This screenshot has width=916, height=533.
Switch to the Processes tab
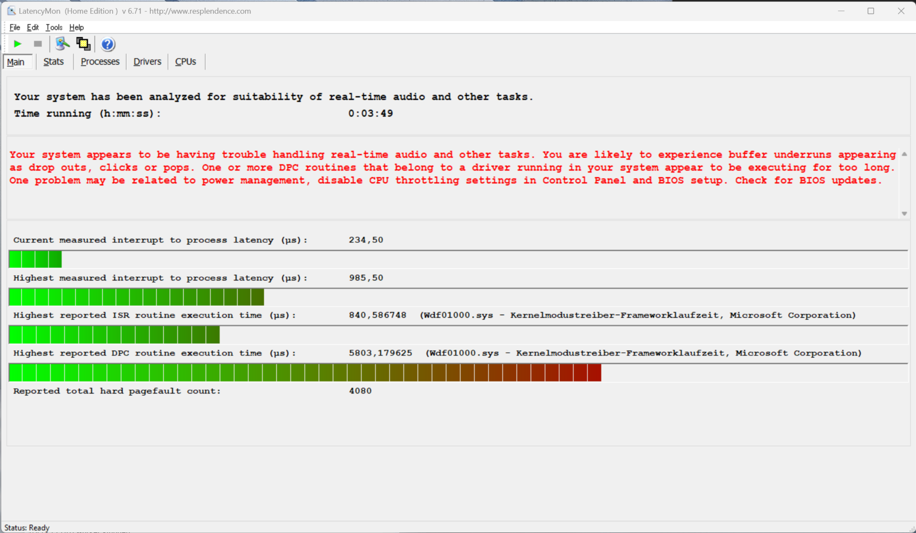[x=100, y=61]
